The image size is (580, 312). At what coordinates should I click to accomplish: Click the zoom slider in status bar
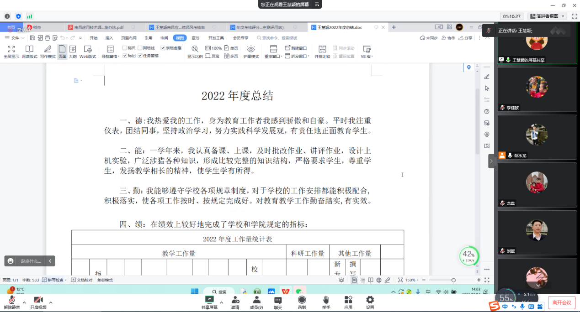point(453,280)
